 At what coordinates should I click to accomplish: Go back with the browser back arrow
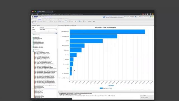(33, 14)
